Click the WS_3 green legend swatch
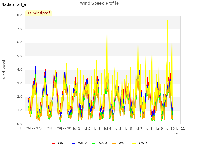Viewport: 199px width, 149px height. point(94,143)
